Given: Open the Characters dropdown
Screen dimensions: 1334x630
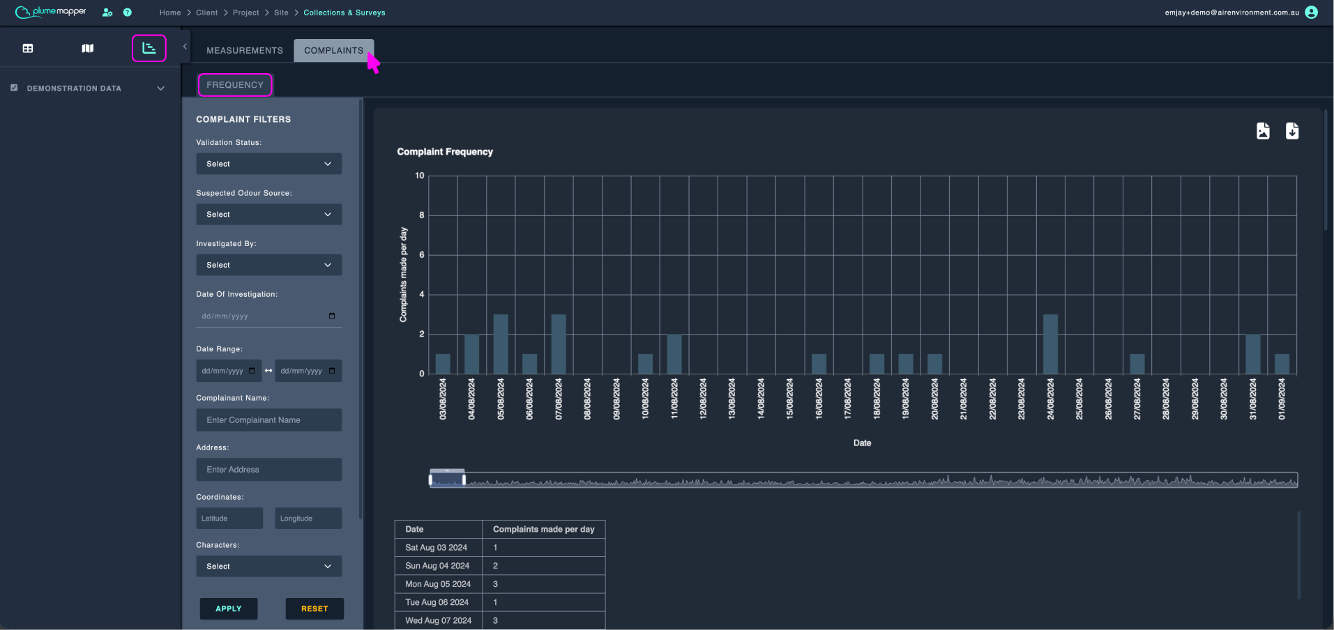Looking at the screenshot, I should (269, 567).
